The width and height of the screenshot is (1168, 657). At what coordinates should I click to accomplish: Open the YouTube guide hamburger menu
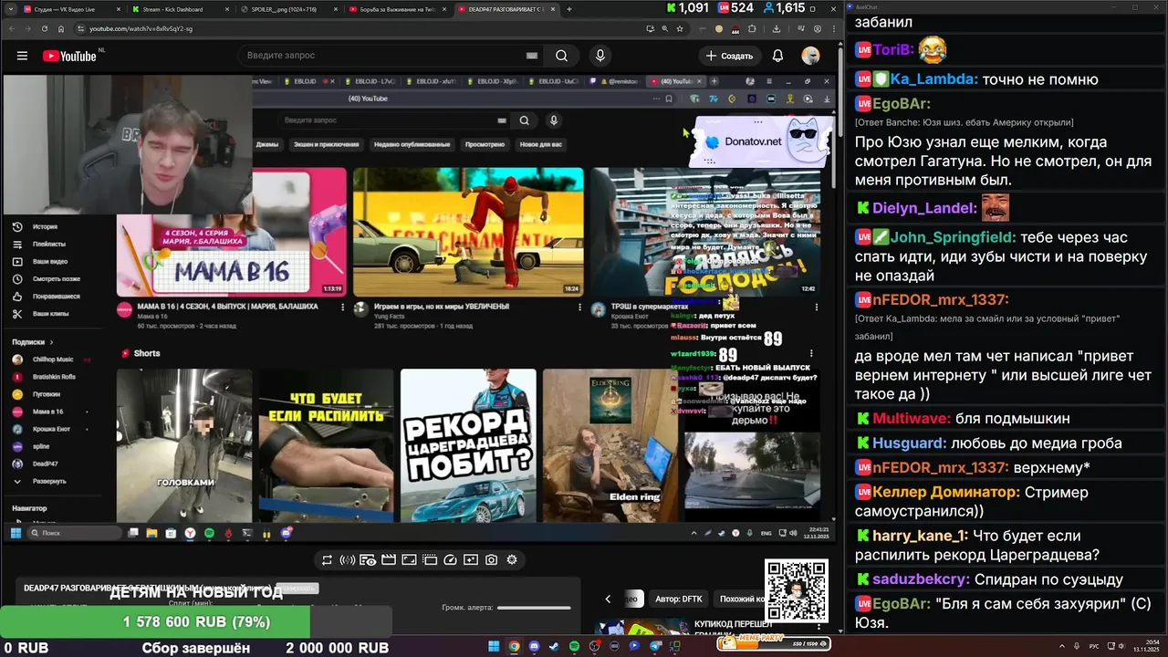[x=22, y=56]
